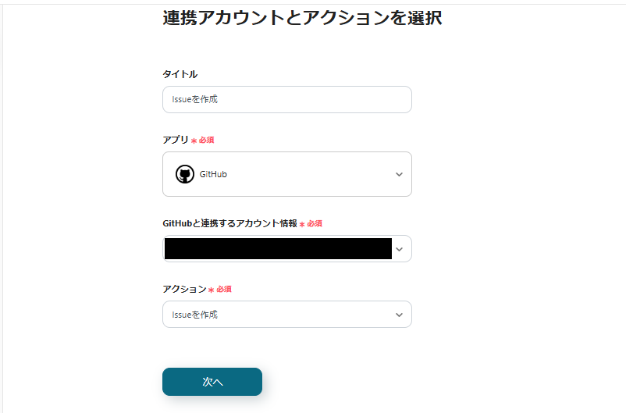Click the アプリ field label
The height and width of the screenshot is (413, 626).
click(176, 140)
